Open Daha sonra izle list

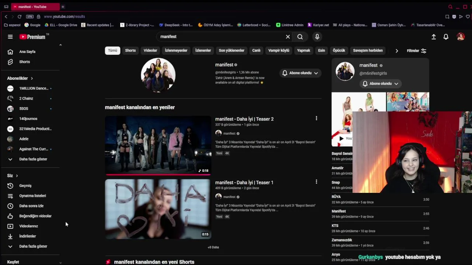(x=31, y=206)
